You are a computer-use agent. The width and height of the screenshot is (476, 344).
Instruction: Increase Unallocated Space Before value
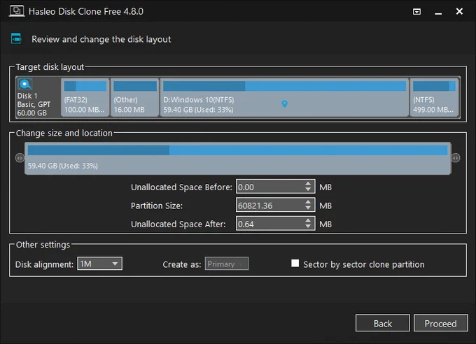click(x=308, y=184)
